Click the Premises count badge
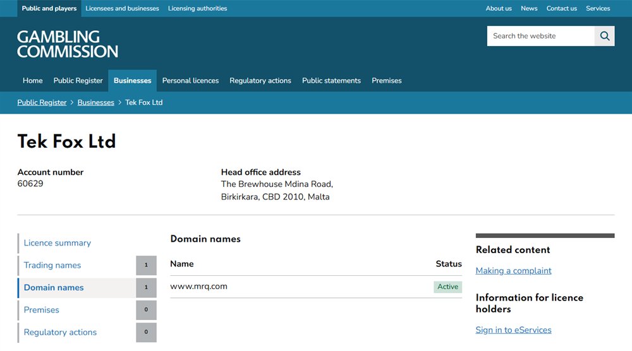The height and width of the screenshot is (351, 632). point(146,310)
